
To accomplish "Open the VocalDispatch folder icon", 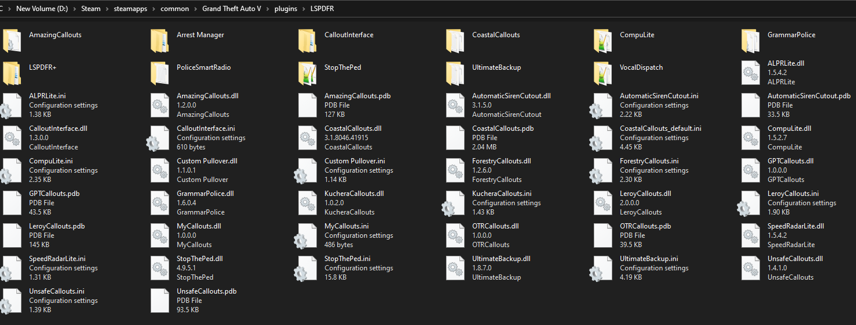I will pyautogui.click(x=602, y=73).
